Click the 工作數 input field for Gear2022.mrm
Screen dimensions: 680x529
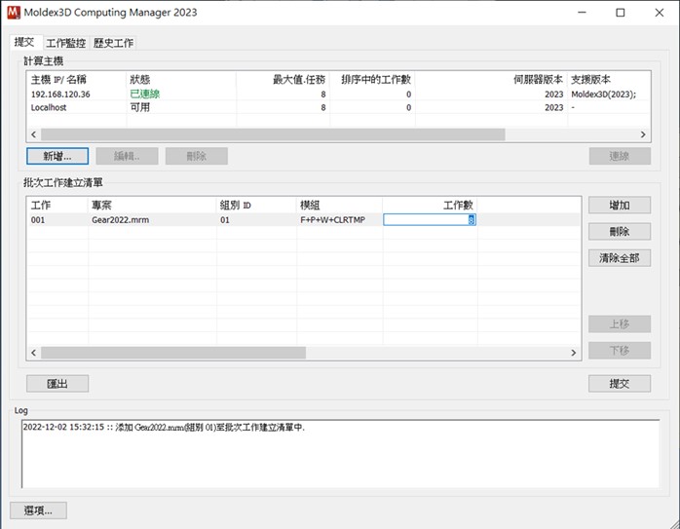430,220
